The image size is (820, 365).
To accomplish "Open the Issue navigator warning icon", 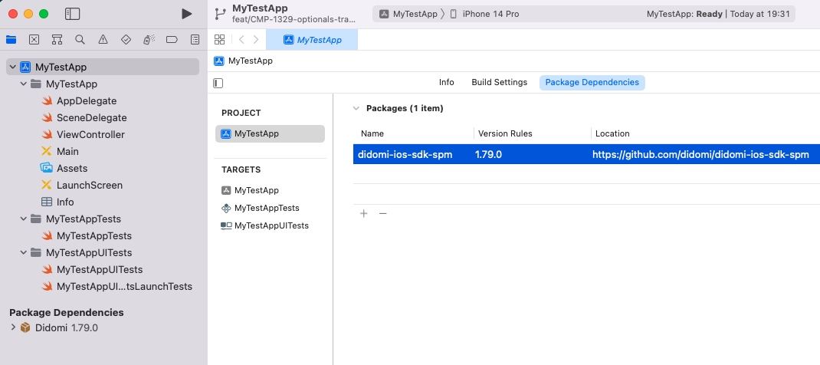I will [103, 39].
